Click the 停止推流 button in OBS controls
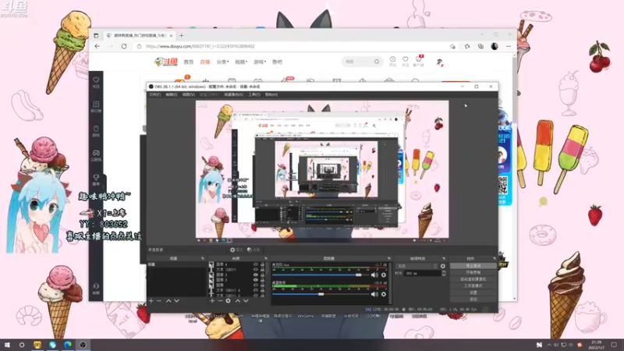Screen dimensions: 624x351 [x=473, y=266]
